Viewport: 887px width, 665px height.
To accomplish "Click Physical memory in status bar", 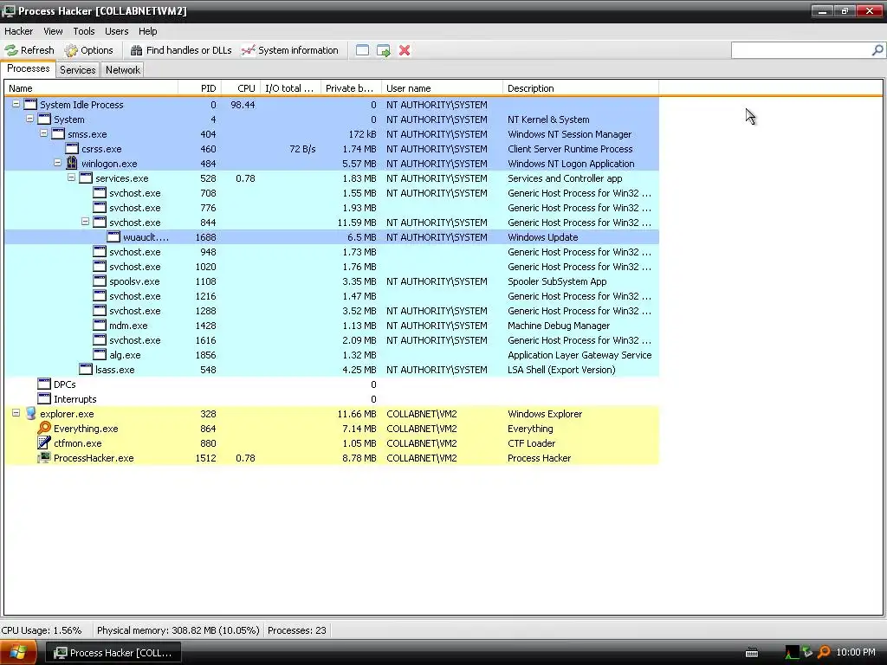I will [x=178, y=630].
